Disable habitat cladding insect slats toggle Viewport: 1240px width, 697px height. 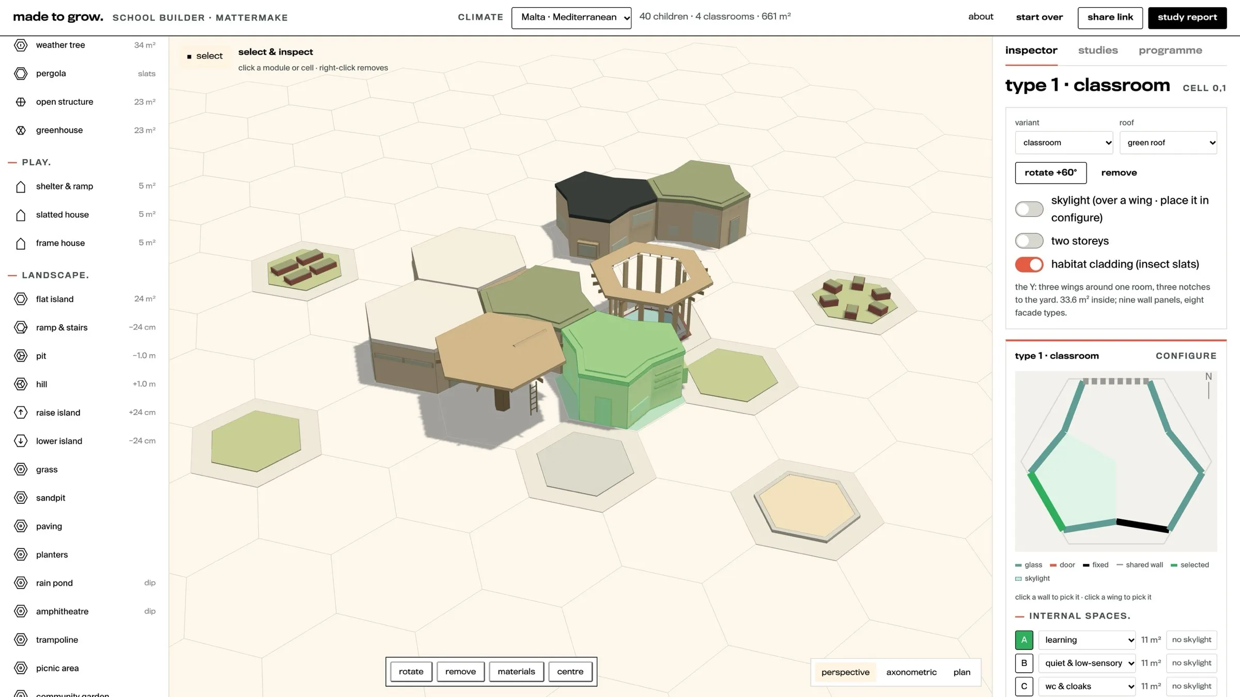click(1029, 264)
